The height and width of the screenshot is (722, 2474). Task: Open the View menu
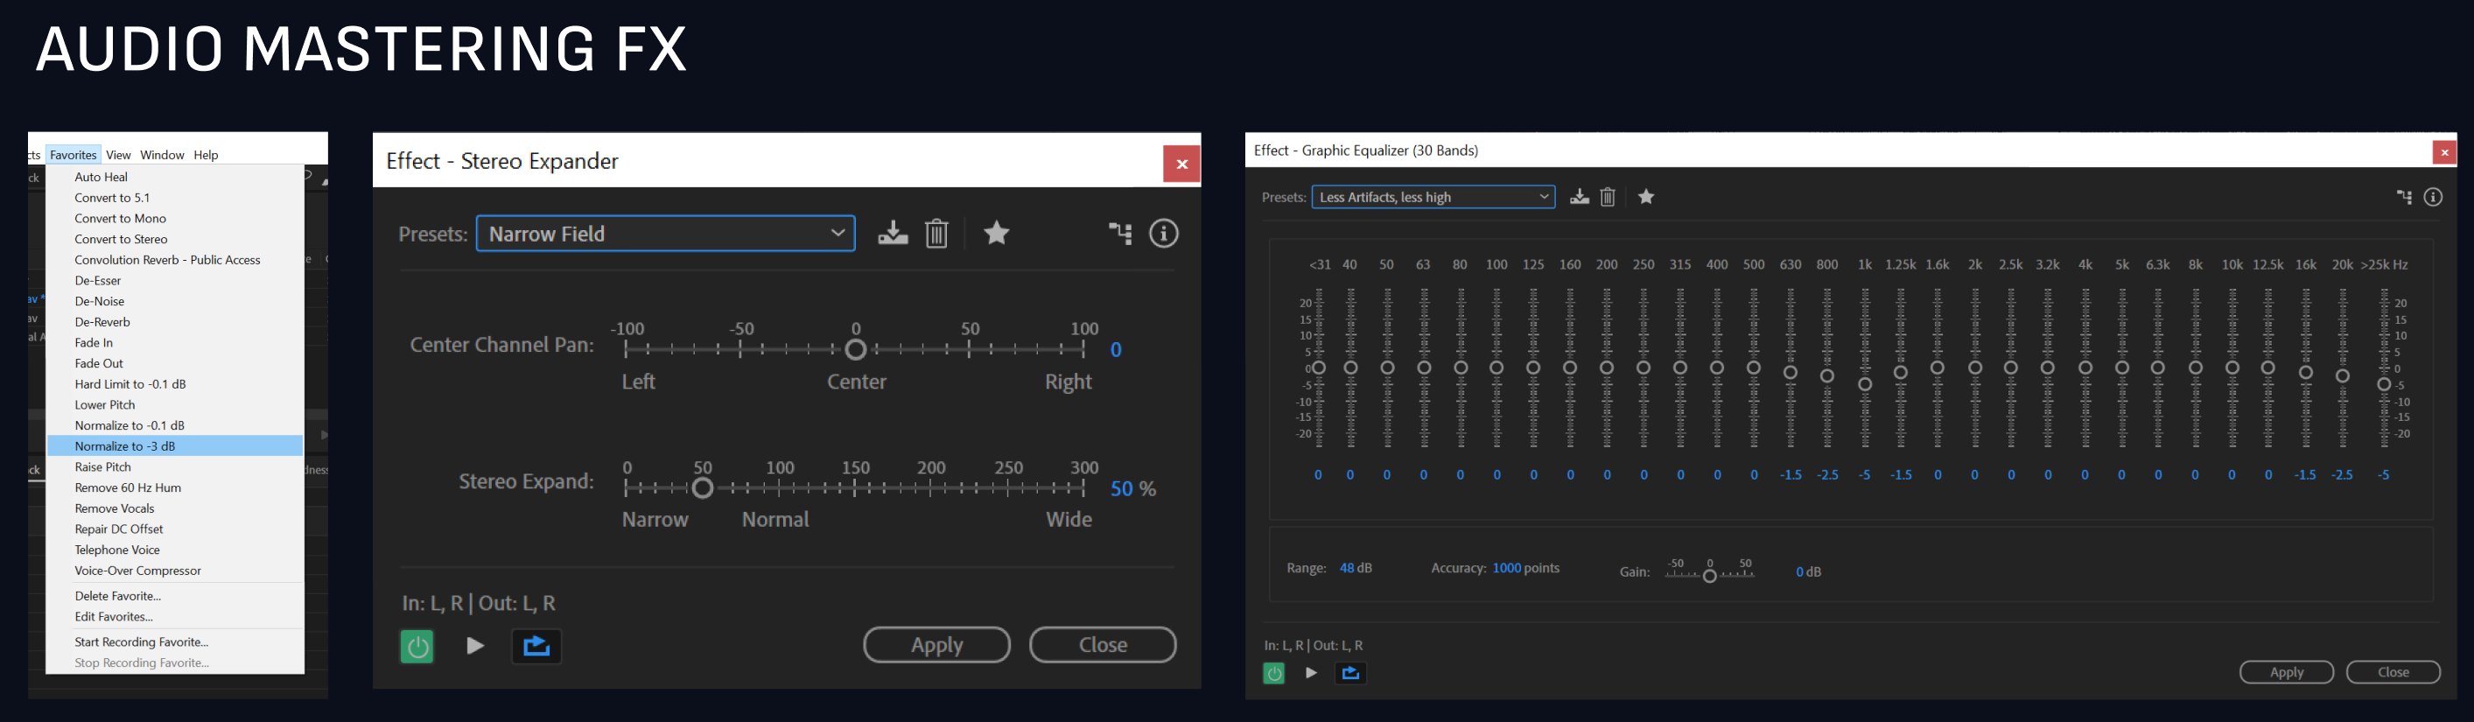118,155
